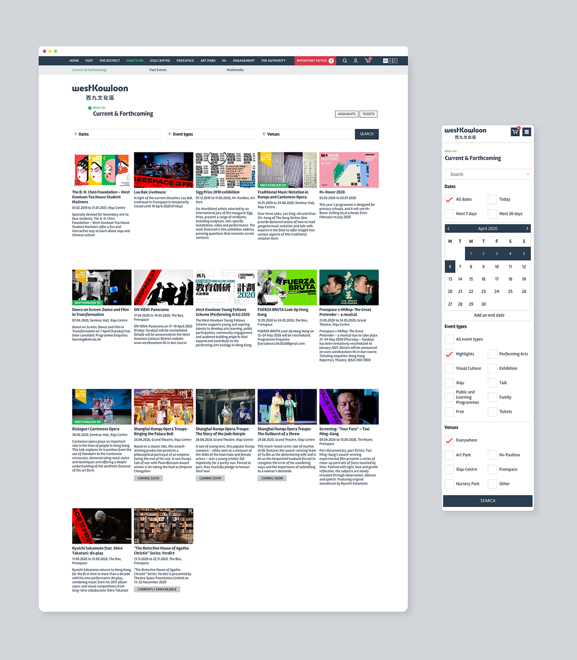
Task: Switch to Past Events tab
Action: pos(158,70)
